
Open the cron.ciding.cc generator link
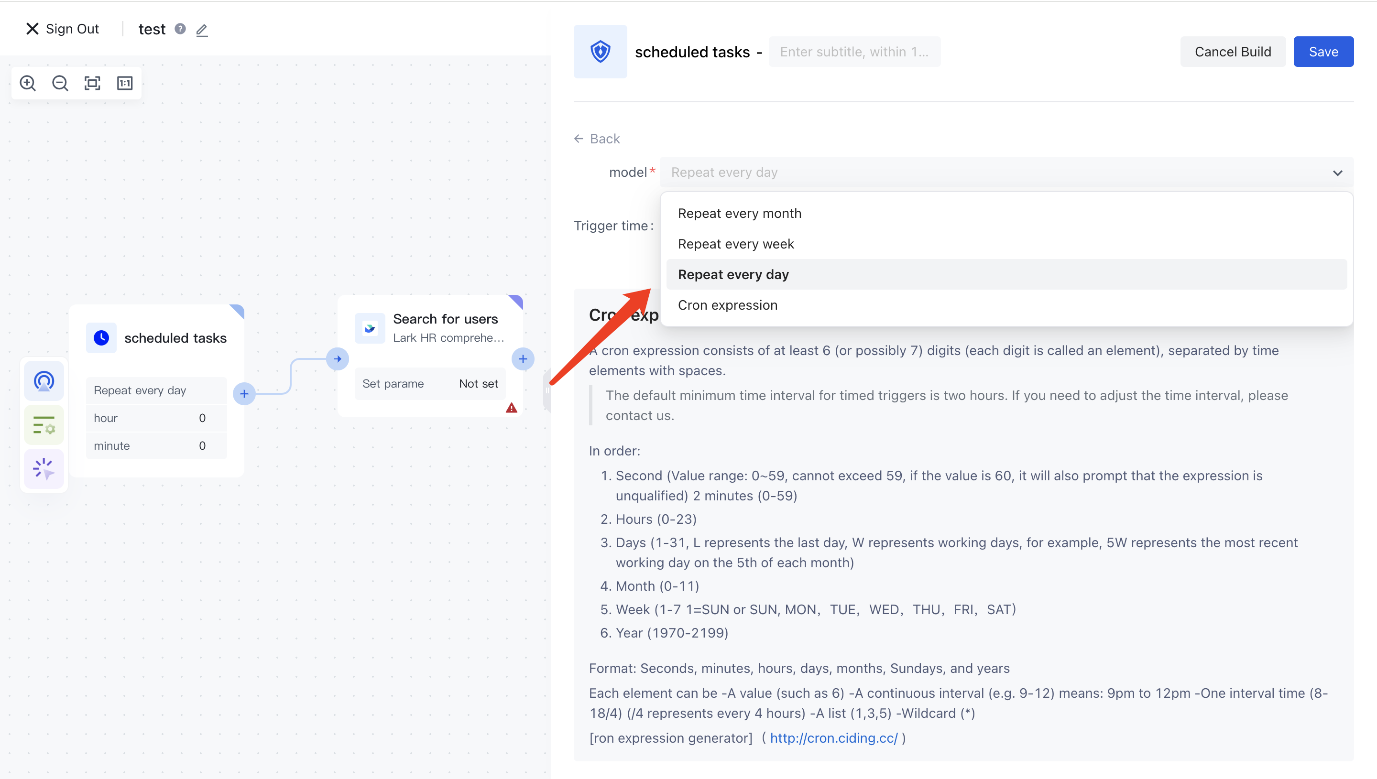coord(833,738)
